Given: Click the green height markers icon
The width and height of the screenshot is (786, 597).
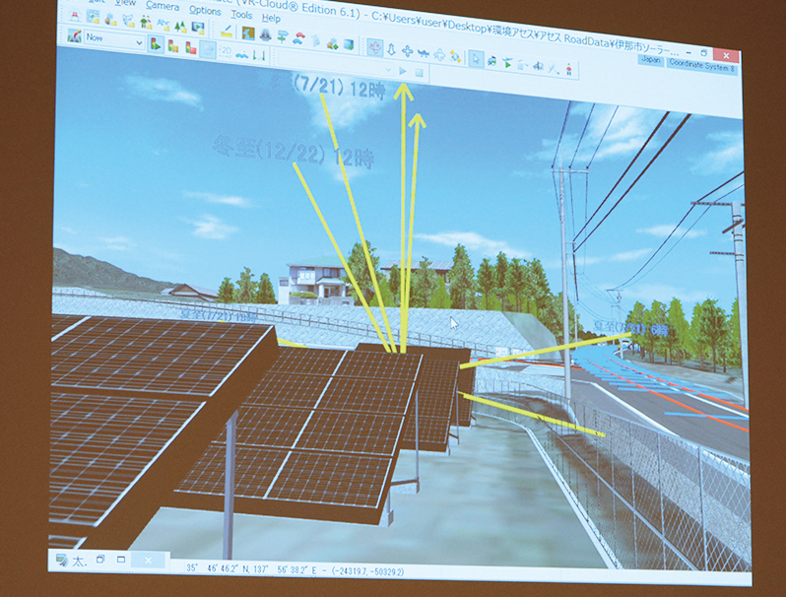Looking at the screenshot, I should (x=259, y=54).
